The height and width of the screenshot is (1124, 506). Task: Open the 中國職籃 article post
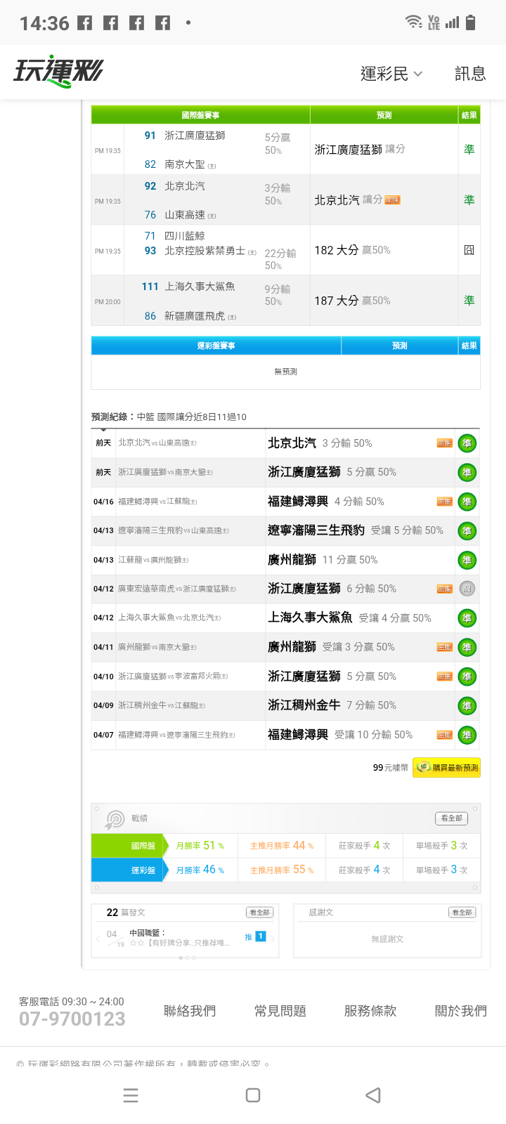[x=179, y=938]
